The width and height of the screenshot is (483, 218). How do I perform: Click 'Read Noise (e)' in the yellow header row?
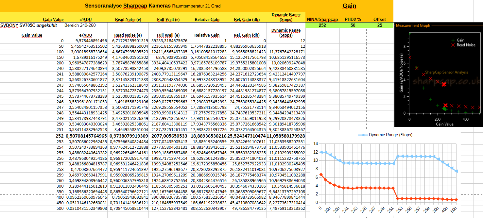coord(128,20)
